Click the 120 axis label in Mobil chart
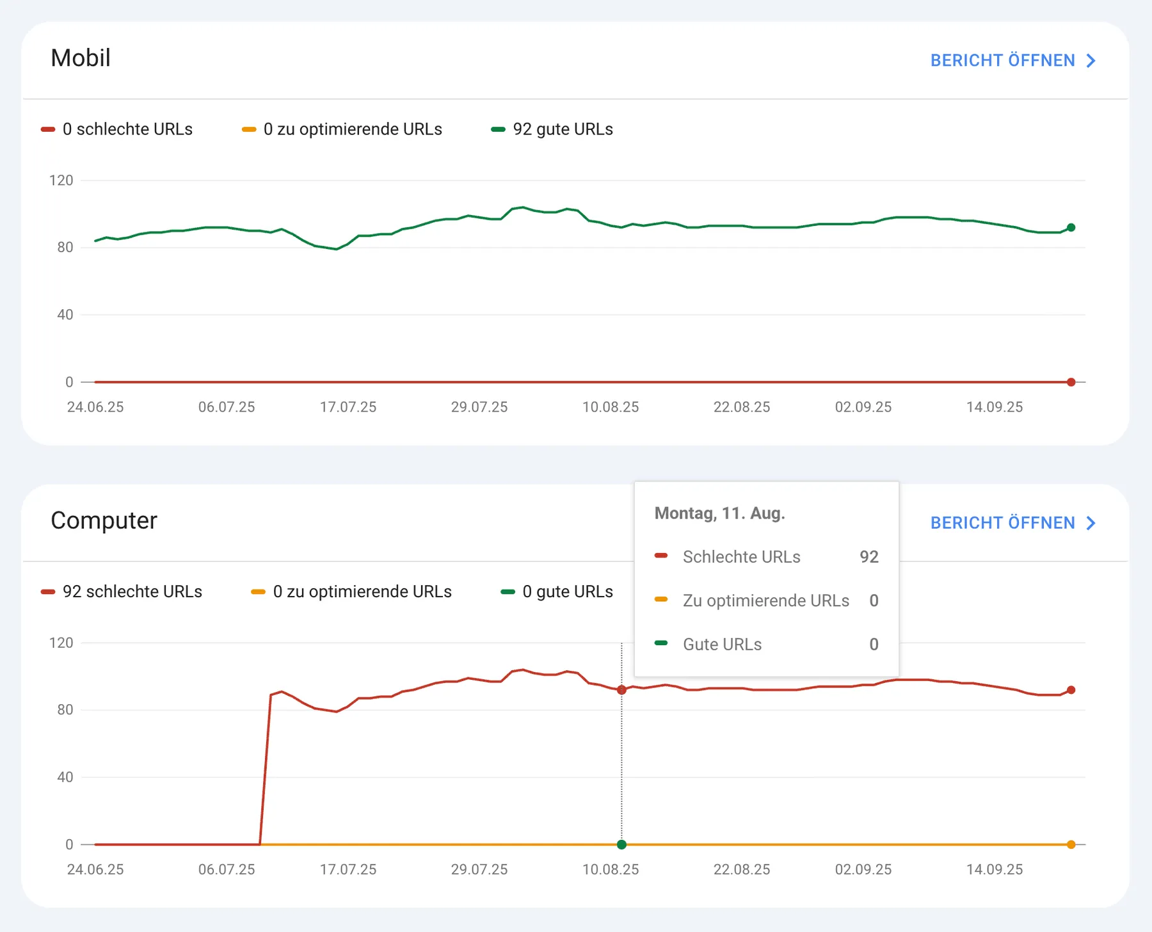Image resolution: width=1152 pixels, height=932 pixels. (61, 181)
